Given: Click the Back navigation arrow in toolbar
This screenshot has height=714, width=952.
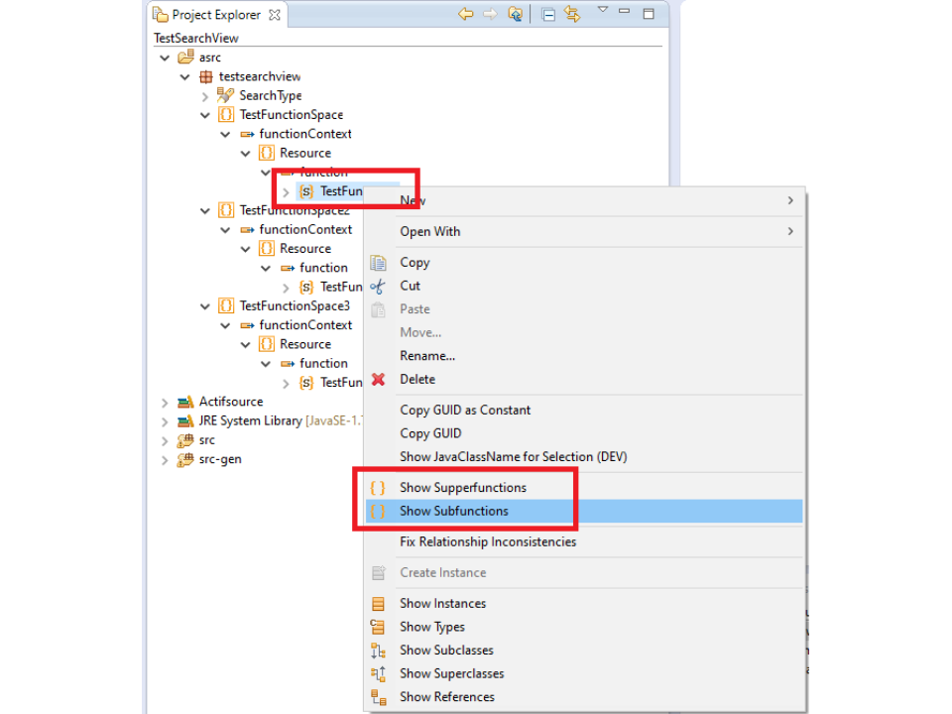Looking at the screenshot, I should [465, 14].
